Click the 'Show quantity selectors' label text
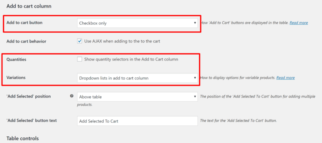 click(x=131, y=59)
